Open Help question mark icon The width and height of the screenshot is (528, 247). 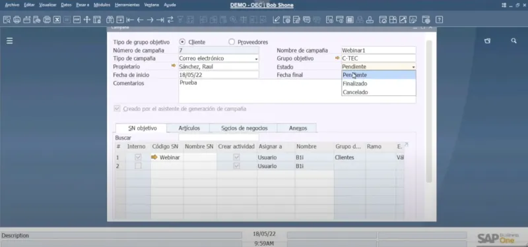coord(439,20)
